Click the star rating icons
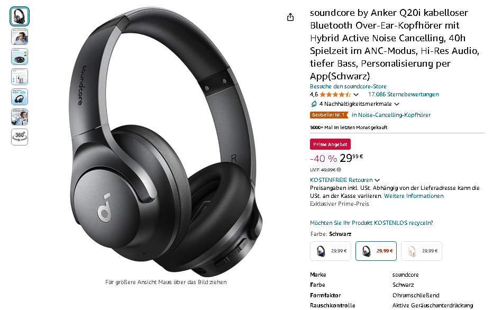The image size is (493, 310). 335,94
